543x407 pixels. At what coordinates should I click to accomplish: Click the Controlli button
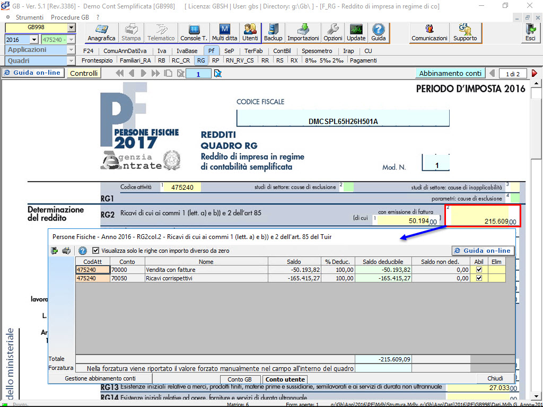84,73
